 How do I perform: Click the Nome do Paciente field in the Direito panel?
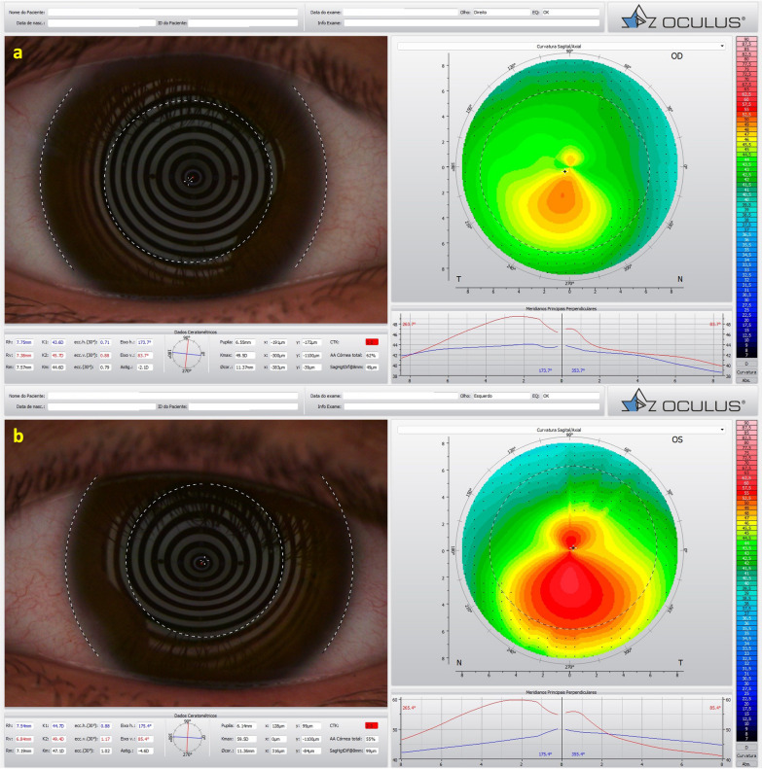[x=172, y=12]
